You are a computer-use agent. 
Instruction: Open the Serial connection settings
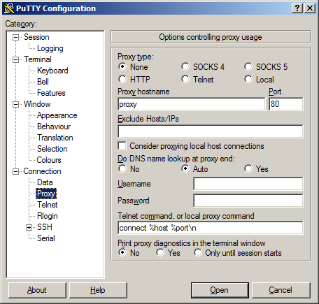click(46, 238)
